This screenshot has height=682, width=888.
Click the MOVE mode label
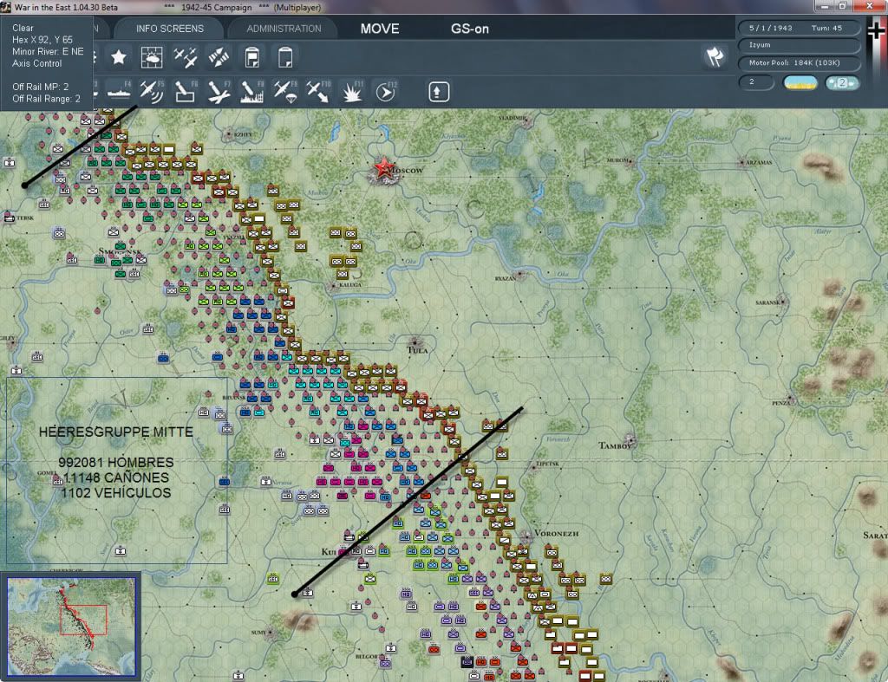tap(380, 29)
